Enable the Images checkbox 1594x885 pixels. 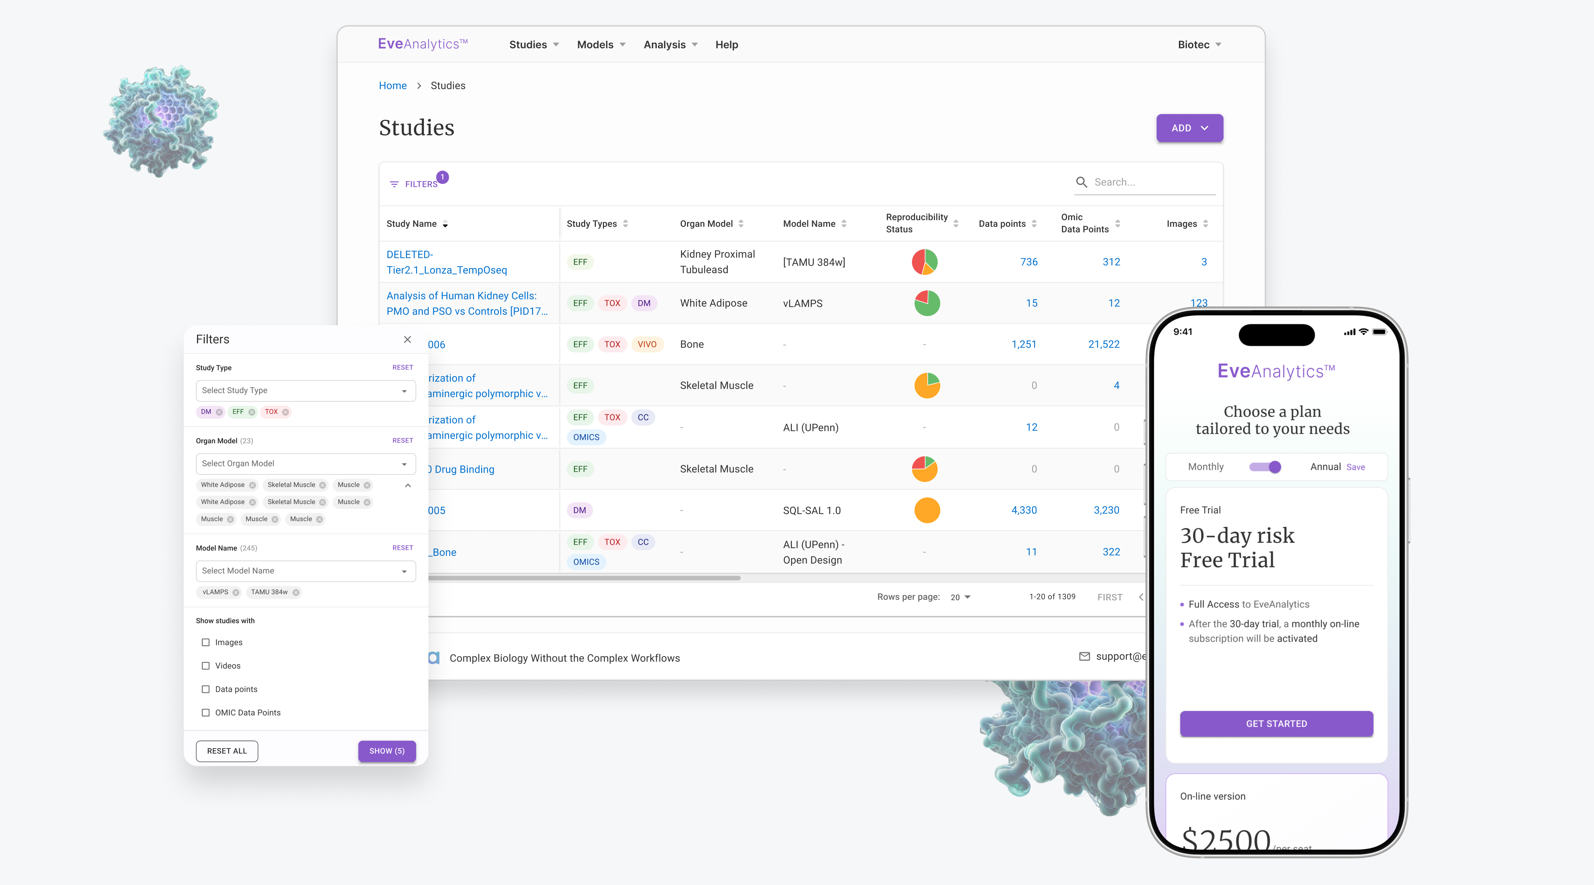pyautogui.click(x=206, y=643)
